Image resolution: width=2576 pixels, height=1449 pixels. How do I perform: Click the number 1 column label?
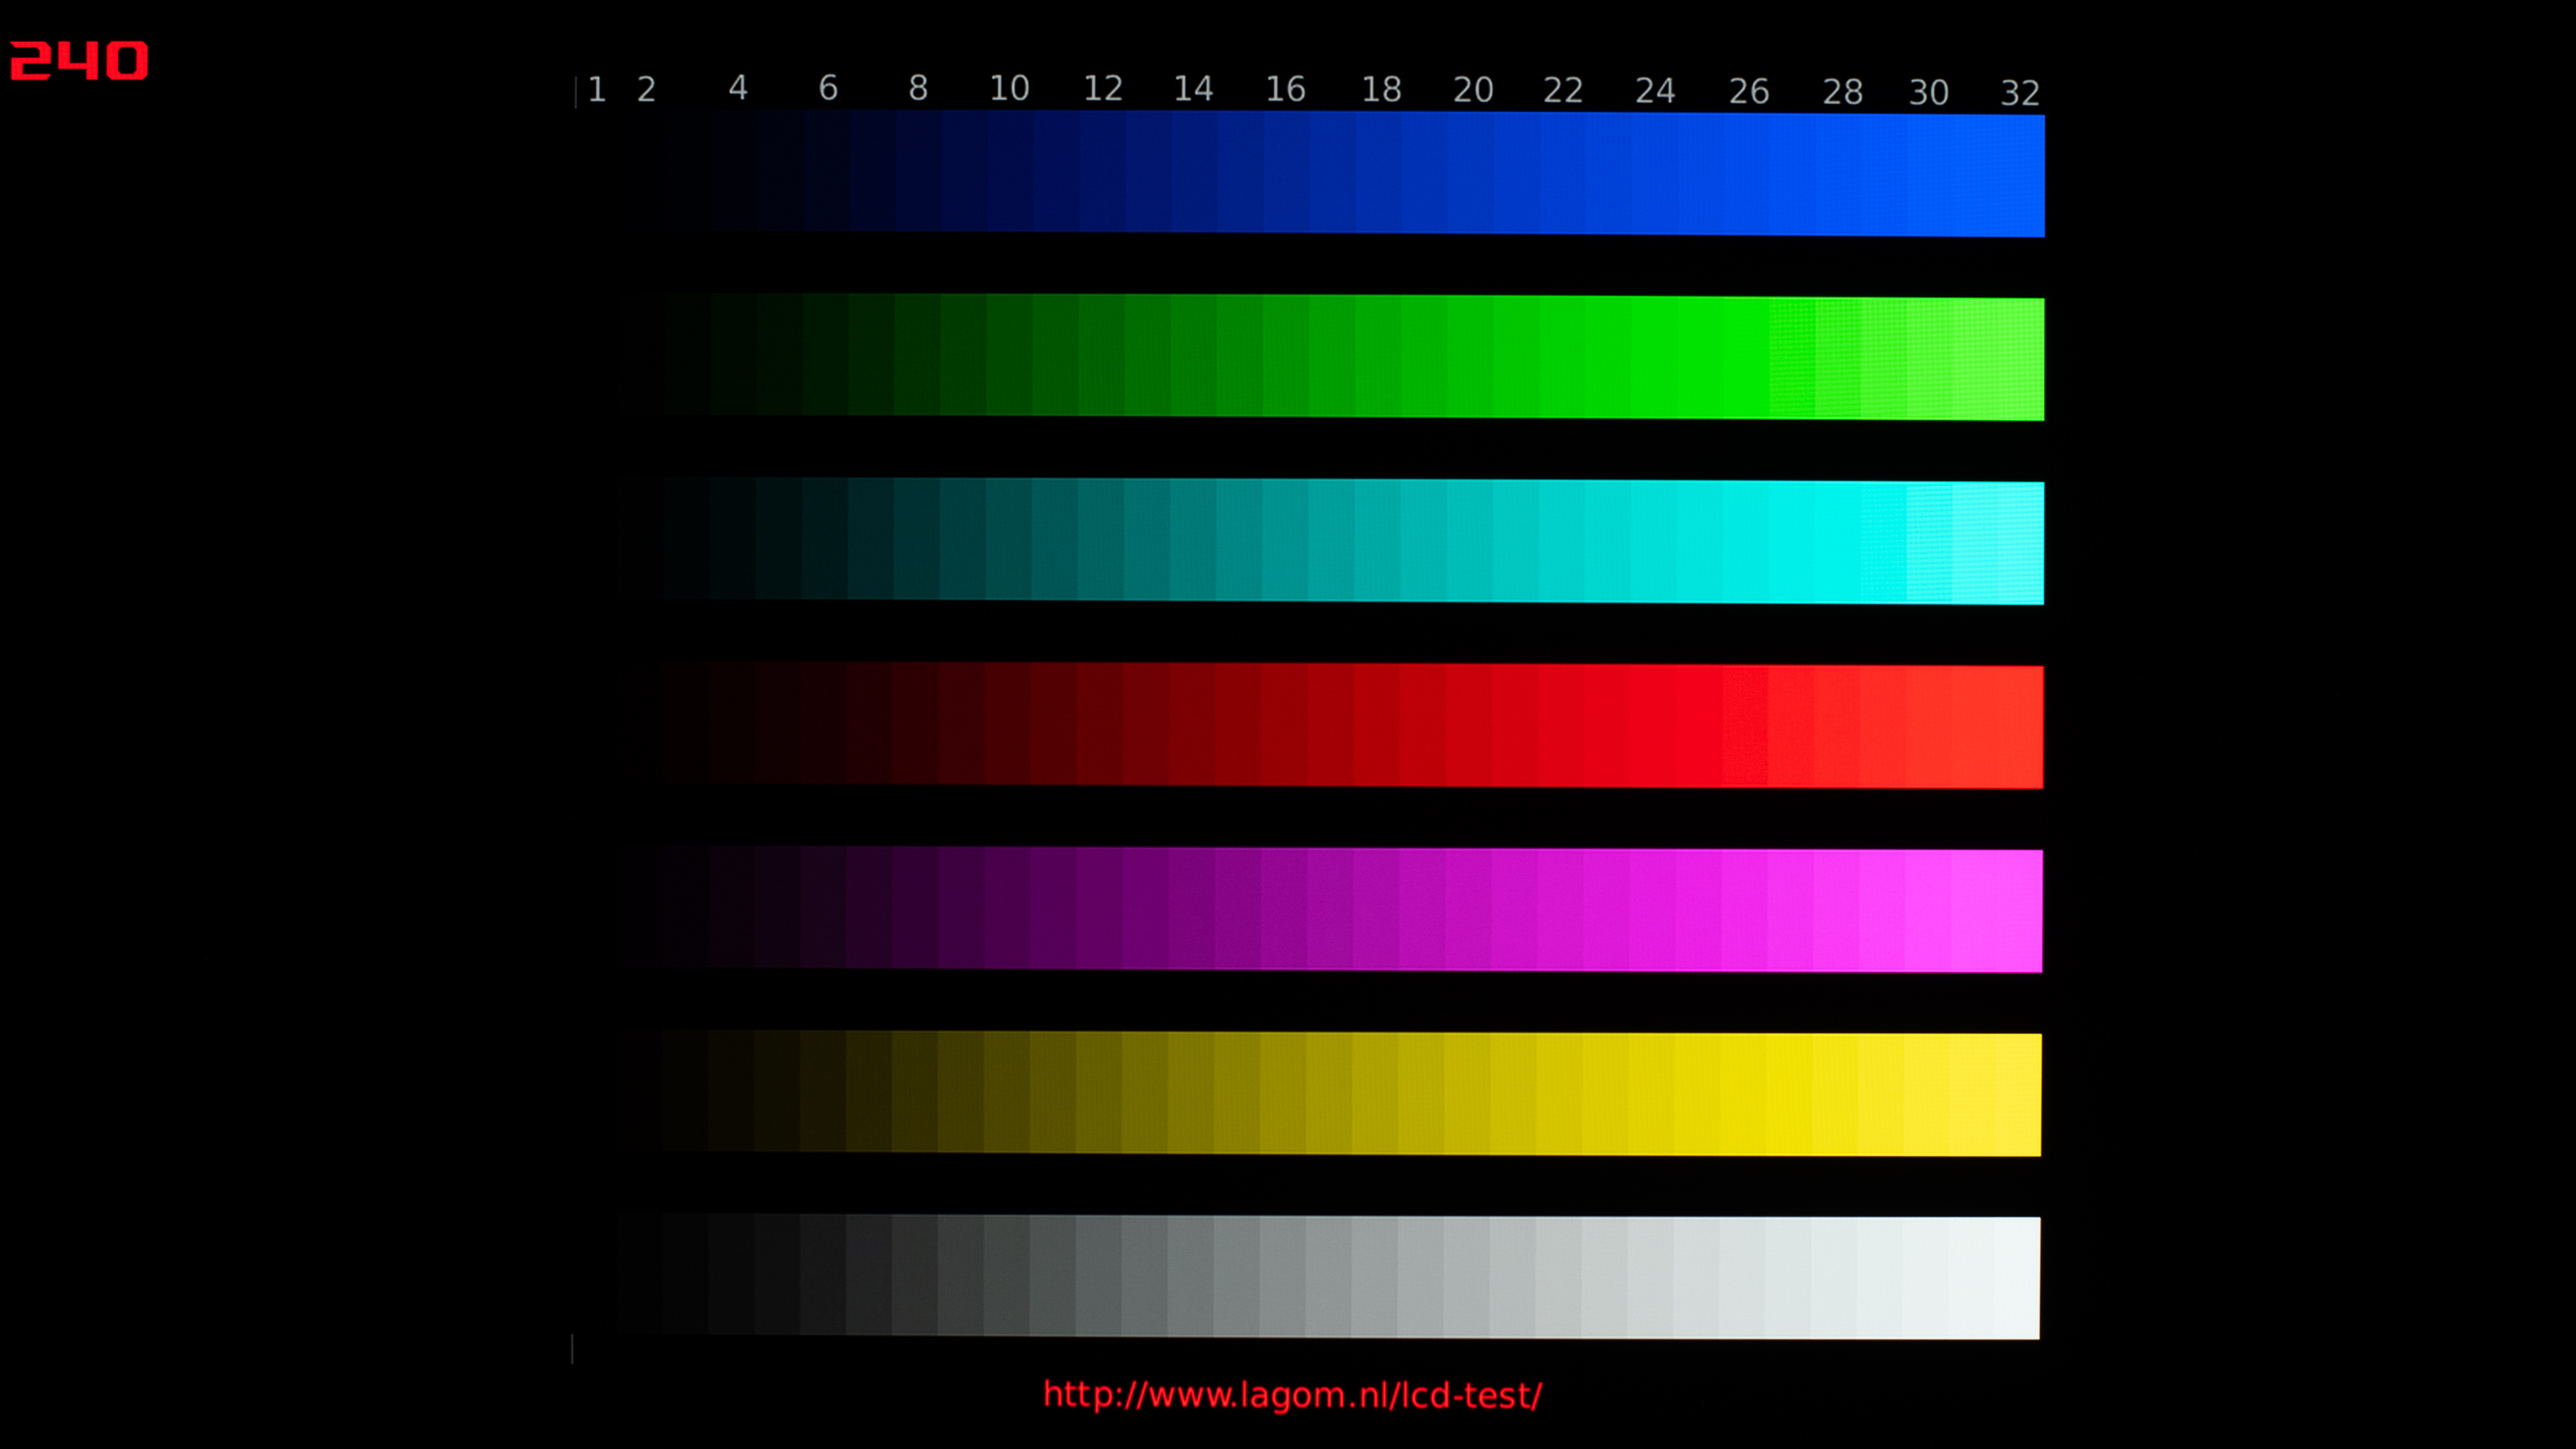pyautogui.click(x=597, y=90)
